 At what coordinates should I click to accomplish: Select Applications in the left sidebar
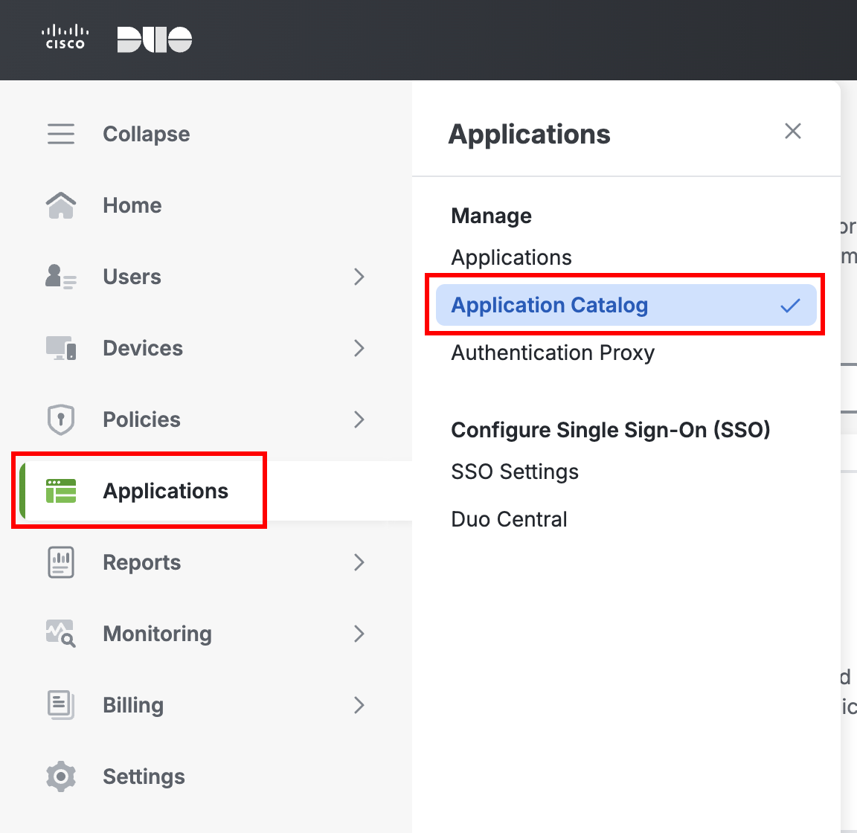tap(166, 492)
